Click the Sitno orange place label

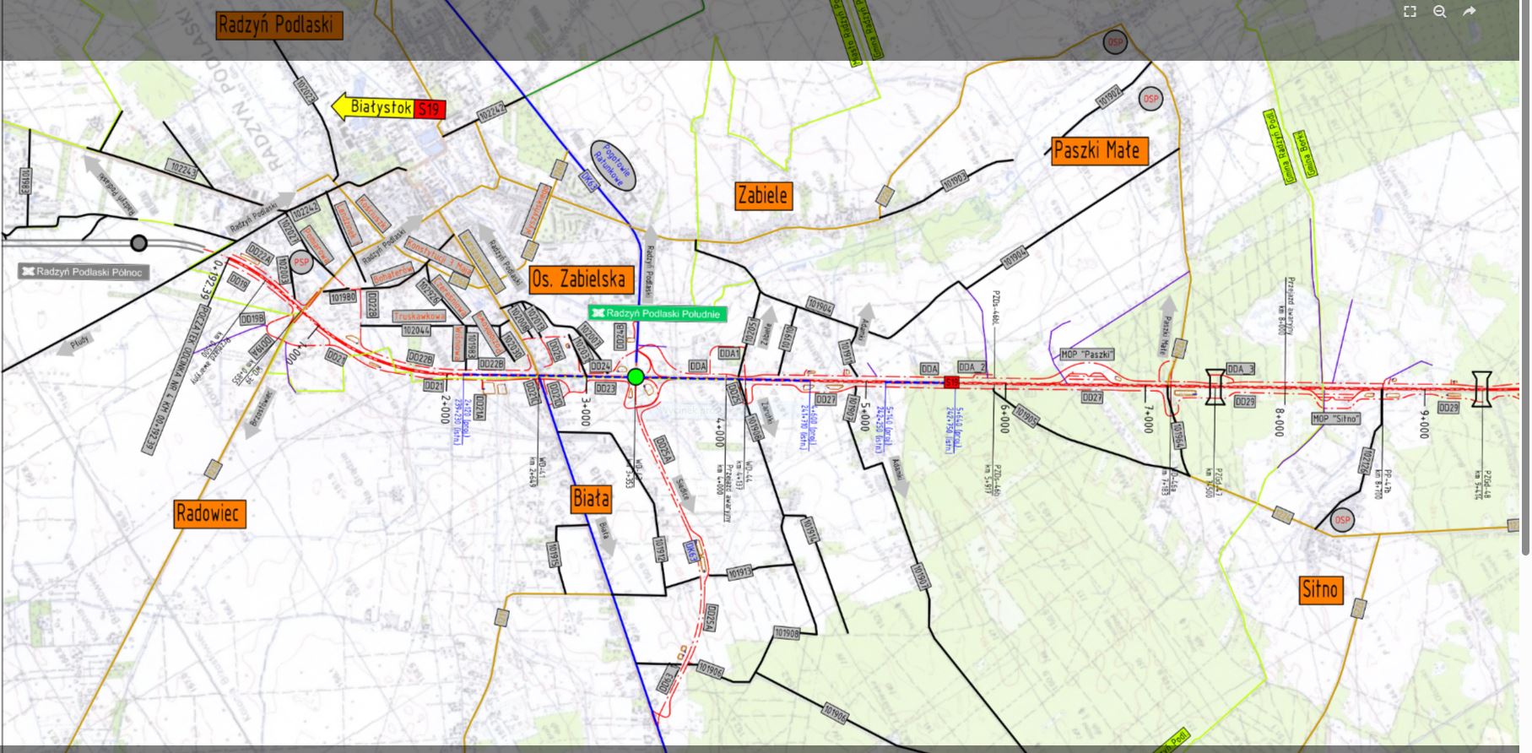point(1319,589)
